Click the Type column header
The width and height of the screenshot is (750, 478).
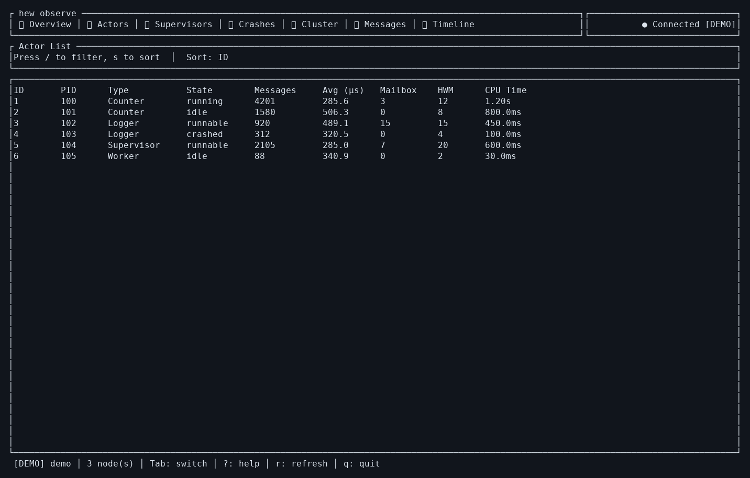click(x=118, y=90)
